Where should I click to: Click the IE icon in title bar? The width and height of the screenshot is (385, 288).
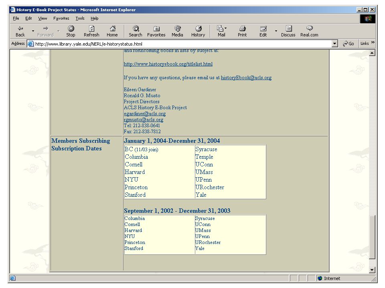(13, 10)
